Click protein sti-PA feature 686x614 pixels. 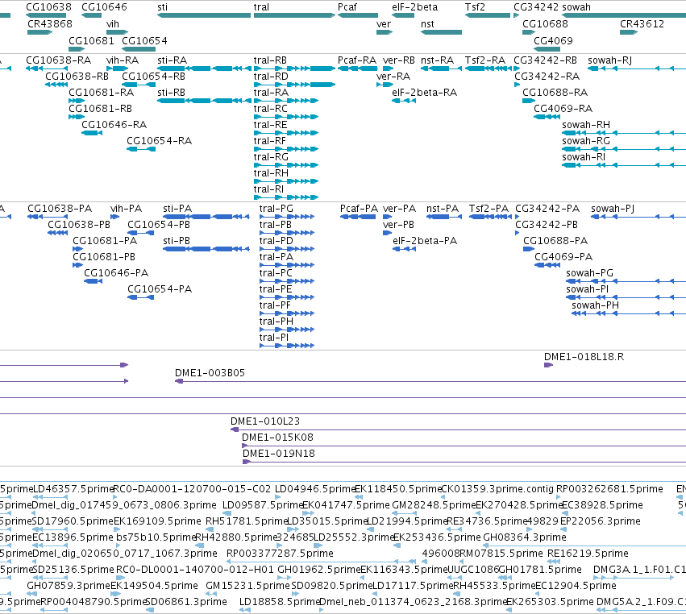point(206,217)
